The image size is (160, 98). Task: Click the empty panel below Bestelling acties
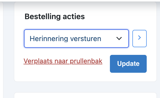85,95
